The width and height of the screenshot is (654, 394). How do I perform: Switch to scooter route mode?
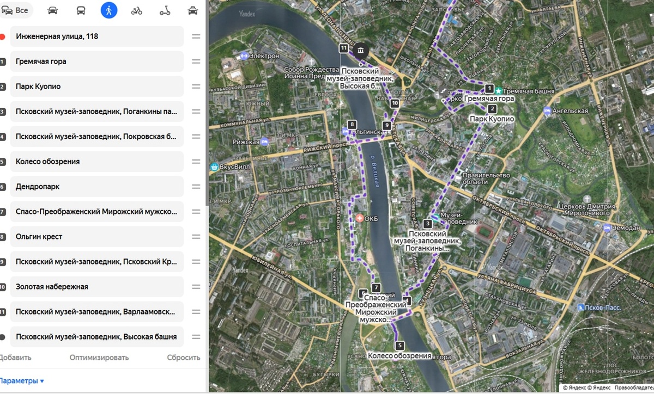click(165, 10)
